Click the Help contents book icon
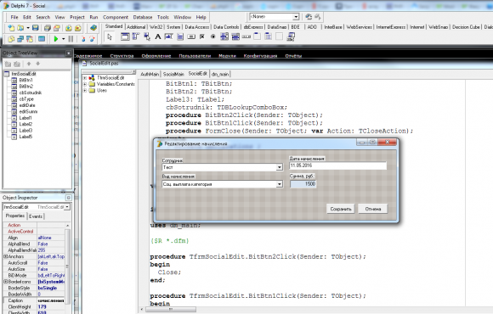Screen dimensions: 493x314 point(93,28)
